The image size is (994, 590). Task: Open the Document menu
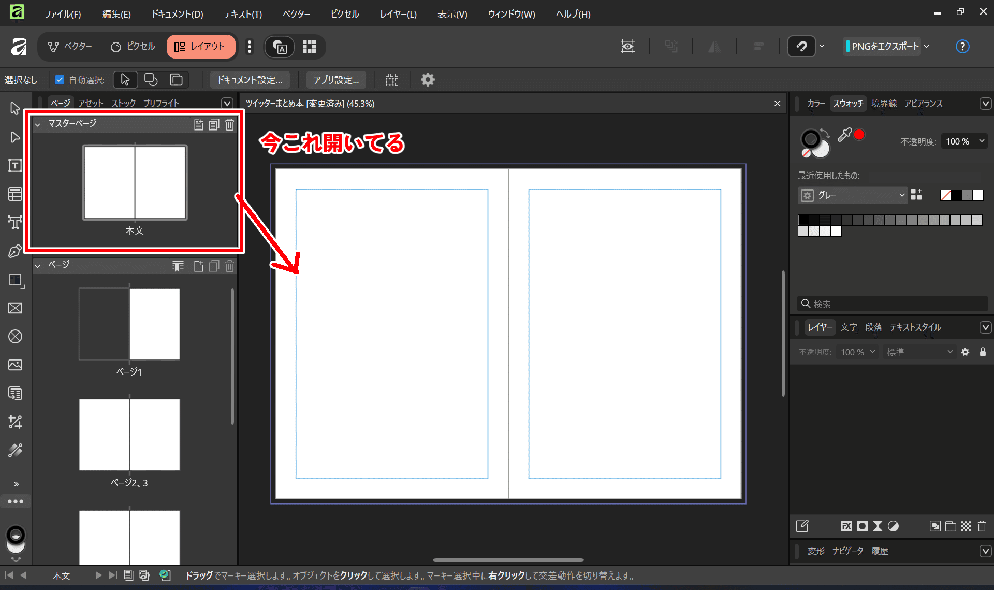click(x=177, y=14)
